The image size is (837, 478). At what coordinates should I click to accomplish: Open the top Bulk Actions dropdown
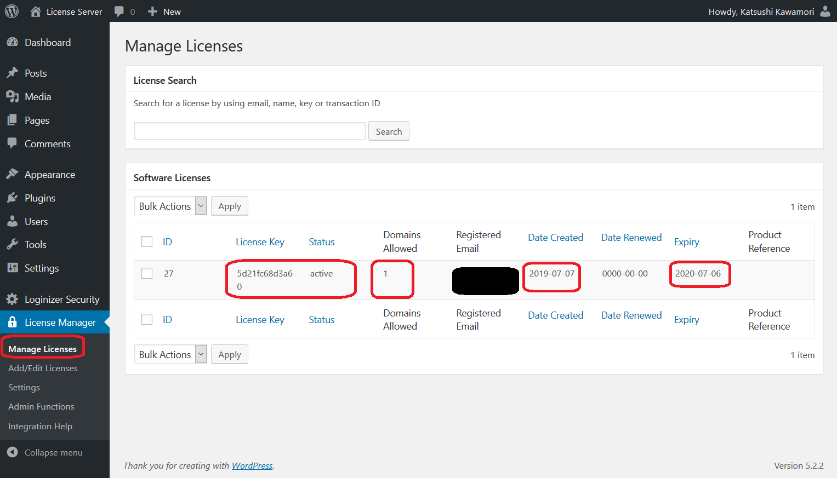pyautogui.click(x=170, y=206)
